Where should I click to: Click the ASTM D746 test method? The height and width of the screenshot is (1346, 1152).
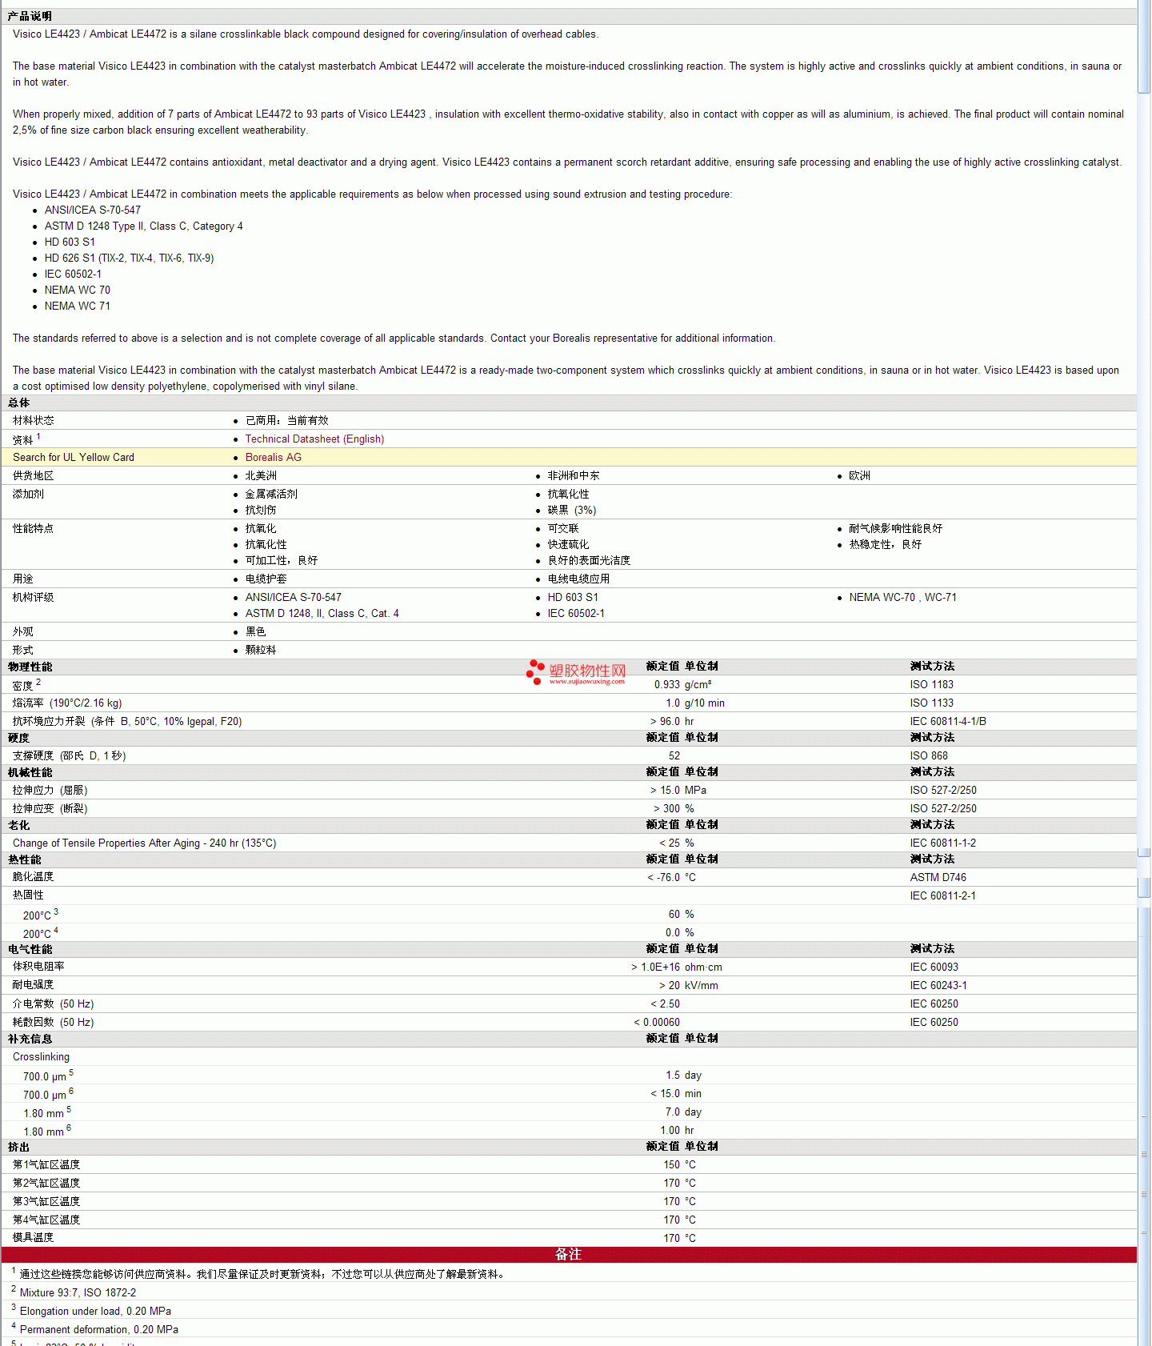click(938, 877)
